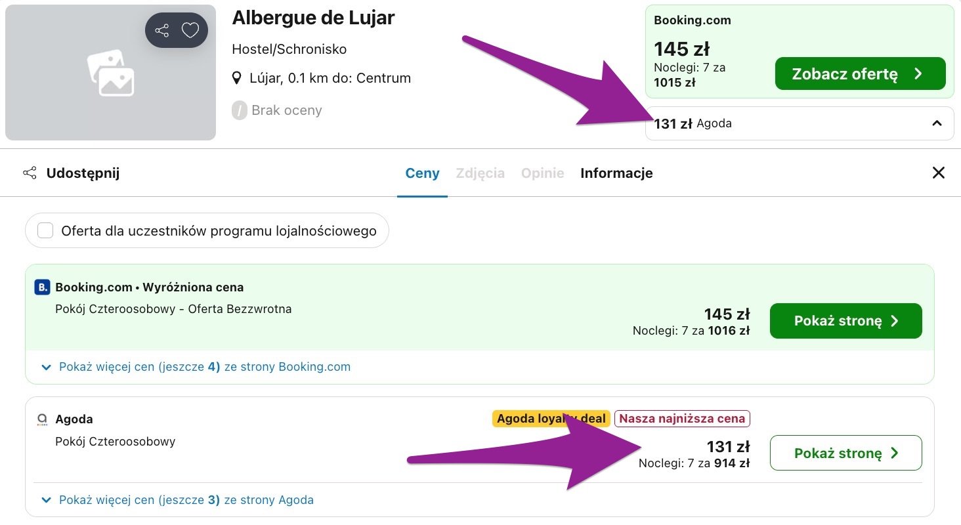961x525 pixels.
Task: Click Pokaż stronę for Agoda offer
Action: (845, 453)
